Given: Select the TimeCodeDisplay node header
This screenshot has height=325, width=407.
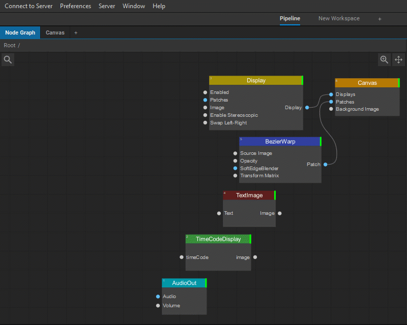Looking at the screenshot, I should pyautogui.click(x=218, y=239).
